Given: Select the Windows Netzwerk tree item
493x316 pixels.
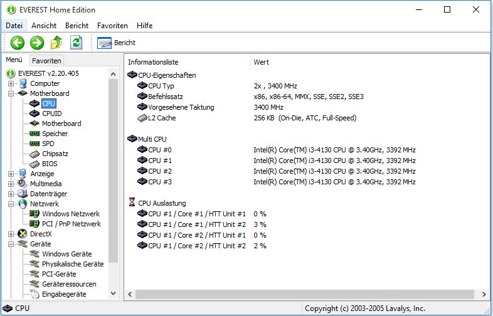Looking at the screenshot, I should 71,214.
